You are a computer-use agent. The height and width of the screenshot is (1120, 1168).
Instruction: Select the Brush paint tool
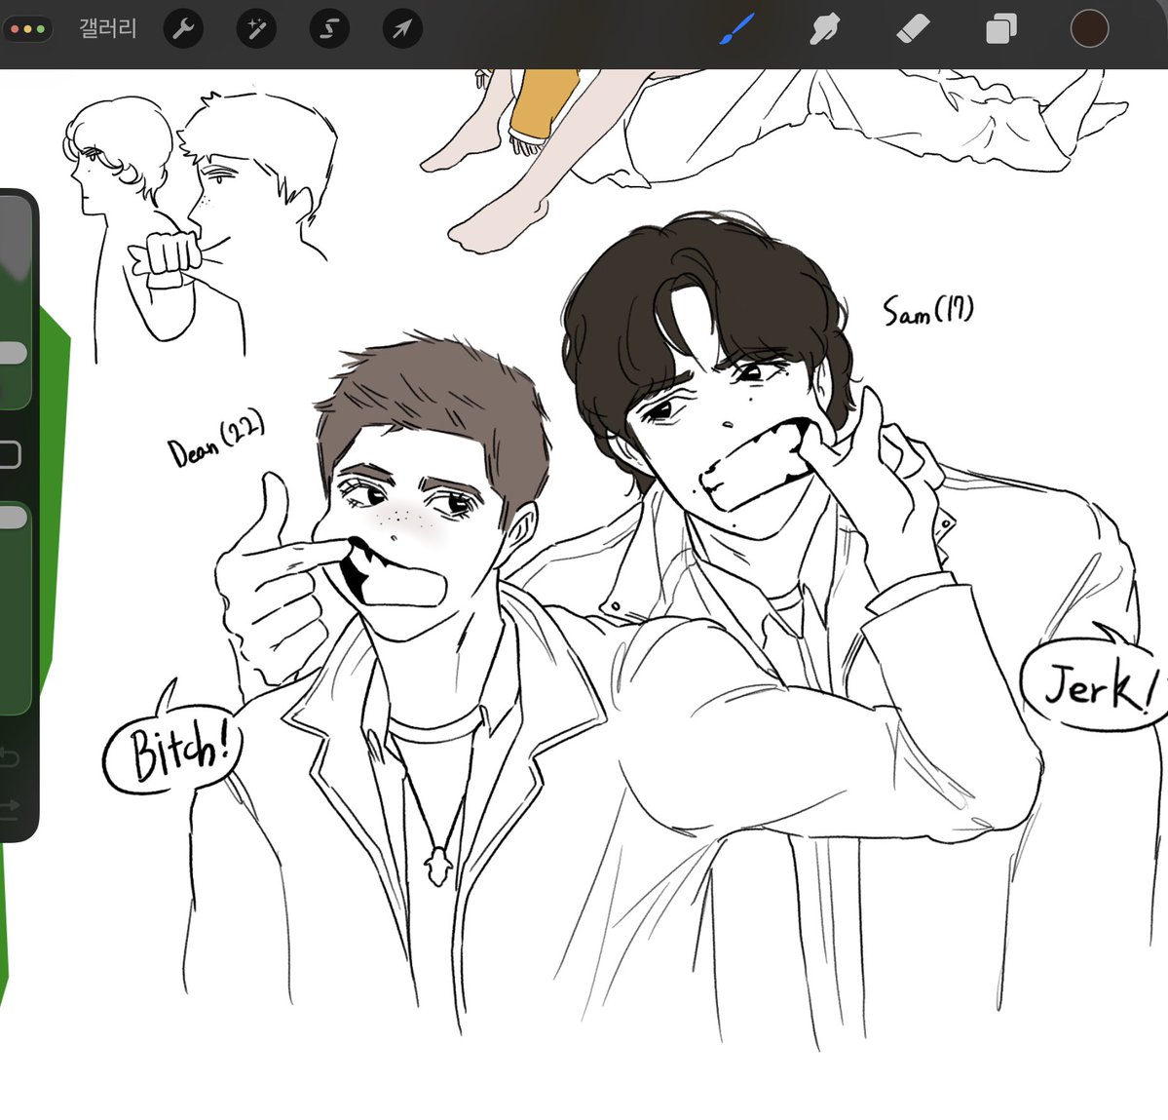click(737, 30)
